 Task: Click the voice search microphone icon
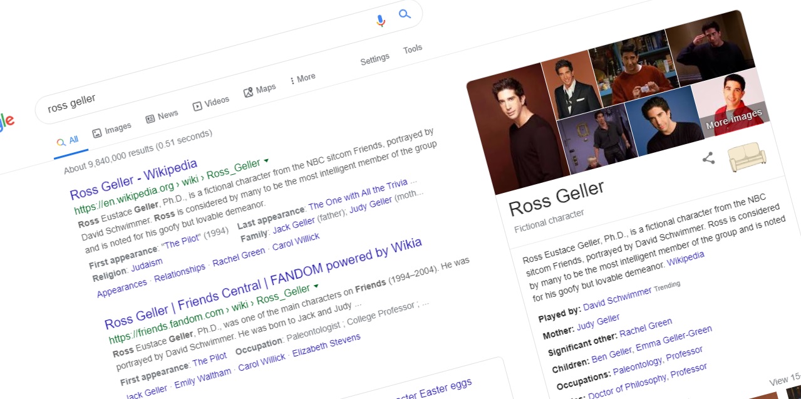pos(381,21)
